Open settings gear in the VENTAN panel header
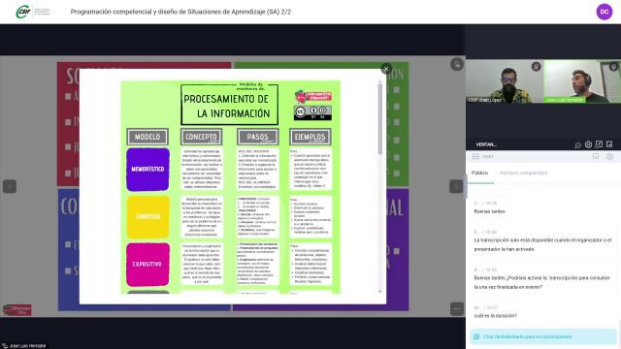Screen dimensions: 621x349 click(x=588, y=144)
